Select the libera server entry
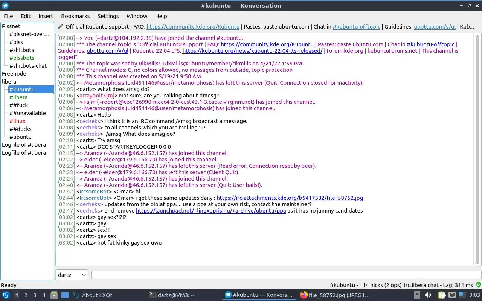This screenshot has height=301, width=482. 9,82
